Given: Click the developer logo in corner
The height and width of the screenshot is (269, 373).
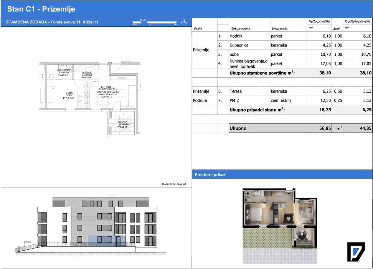Looking at the screenshot, I should point(356,252).
